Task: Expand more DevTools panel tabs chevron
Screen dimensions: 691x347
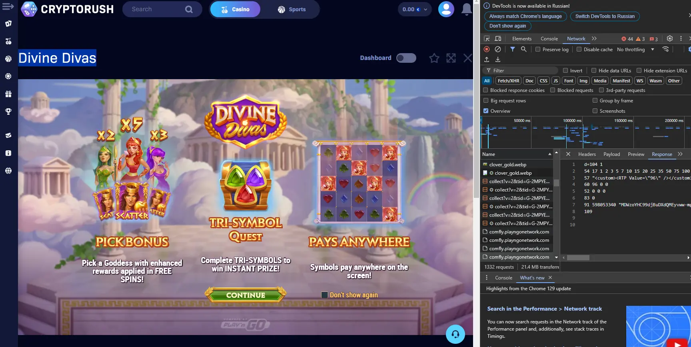Action: [x=594, y=38]
